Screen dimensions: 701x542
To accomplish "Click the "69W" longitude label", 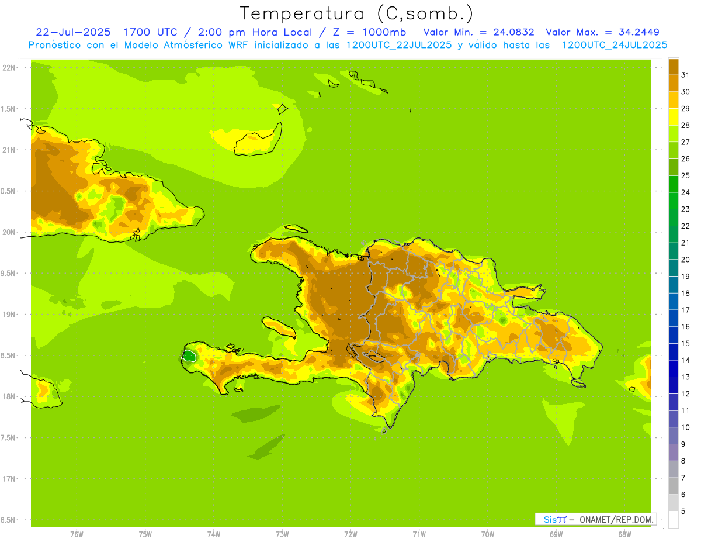I will tap(556, 534).
